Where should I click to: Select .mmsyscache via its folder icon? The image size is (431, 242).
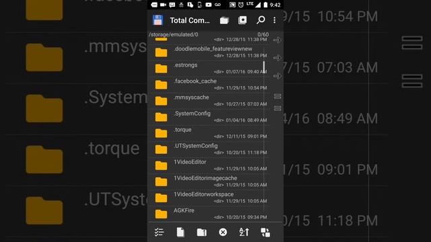pos(161,101)
